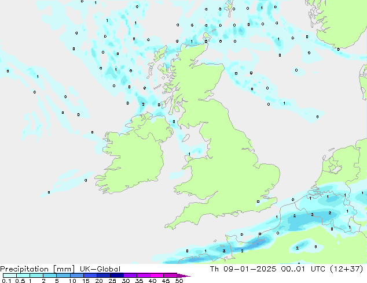Select the 45–50 mm legend color swatch

[x=170, y=275]
